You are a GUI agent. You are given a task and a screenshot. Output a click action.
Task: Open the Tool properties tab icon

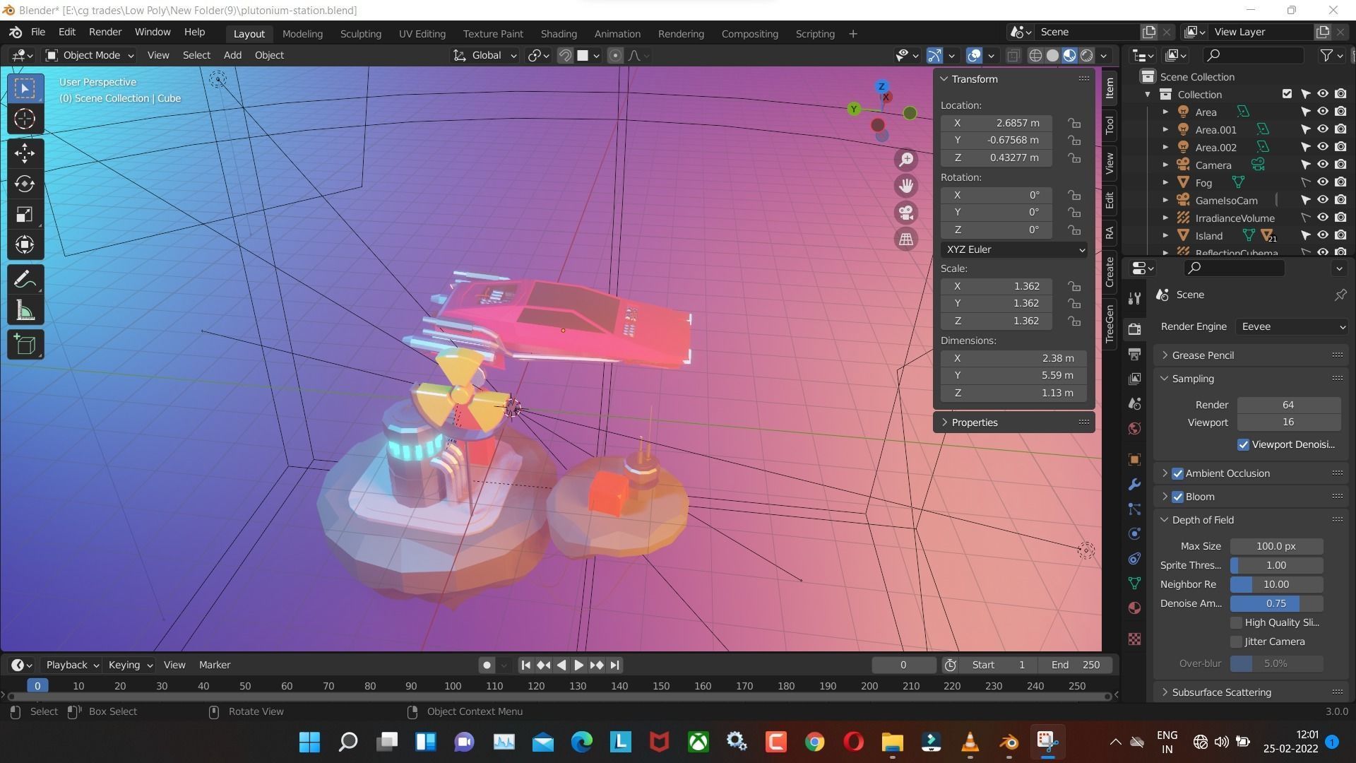tap(1134, 299)
